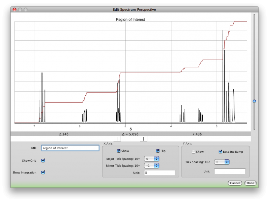Viewport: 269px width, 202px height.
Task: Click the 2.34δ range value
Action: click(x=64, y=134)
